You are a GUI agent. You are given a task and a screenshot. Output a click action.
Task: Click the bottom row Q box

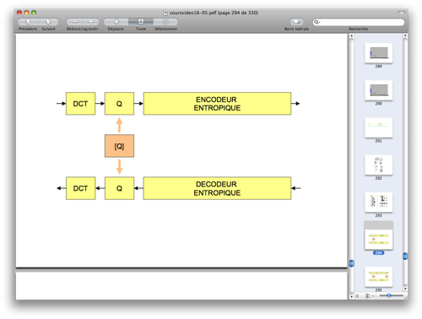click(119, 188)
